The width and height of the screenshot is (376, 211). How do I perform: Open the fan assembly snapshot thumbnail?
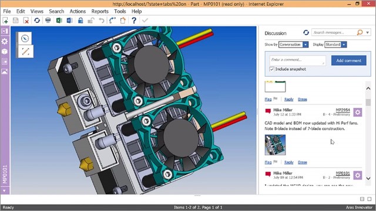[x=275, y=145]
